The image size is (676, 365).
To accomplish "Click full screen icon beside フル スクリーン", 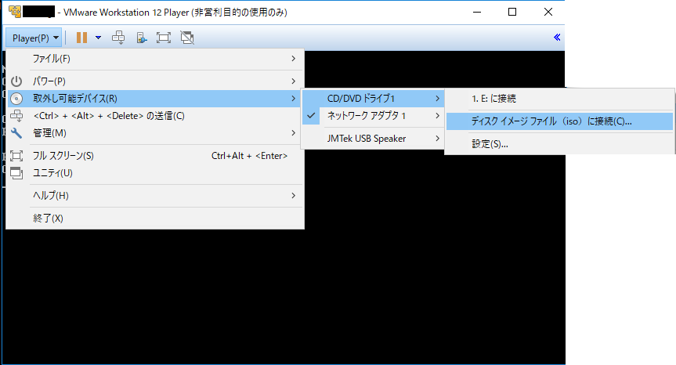I will pyautogui.click(x=16, y=156).
